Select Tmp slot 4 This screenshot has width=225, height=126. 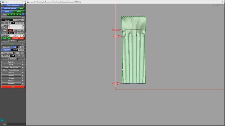tap(17, 14)
